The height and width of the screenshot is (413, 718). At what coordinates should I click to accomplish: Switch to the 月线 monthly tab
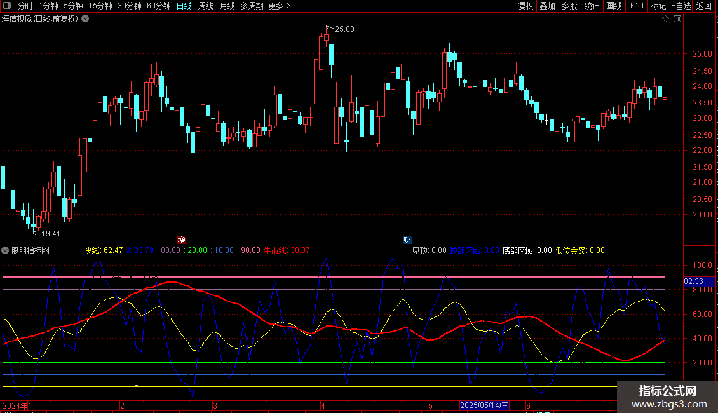coord(227,6)
